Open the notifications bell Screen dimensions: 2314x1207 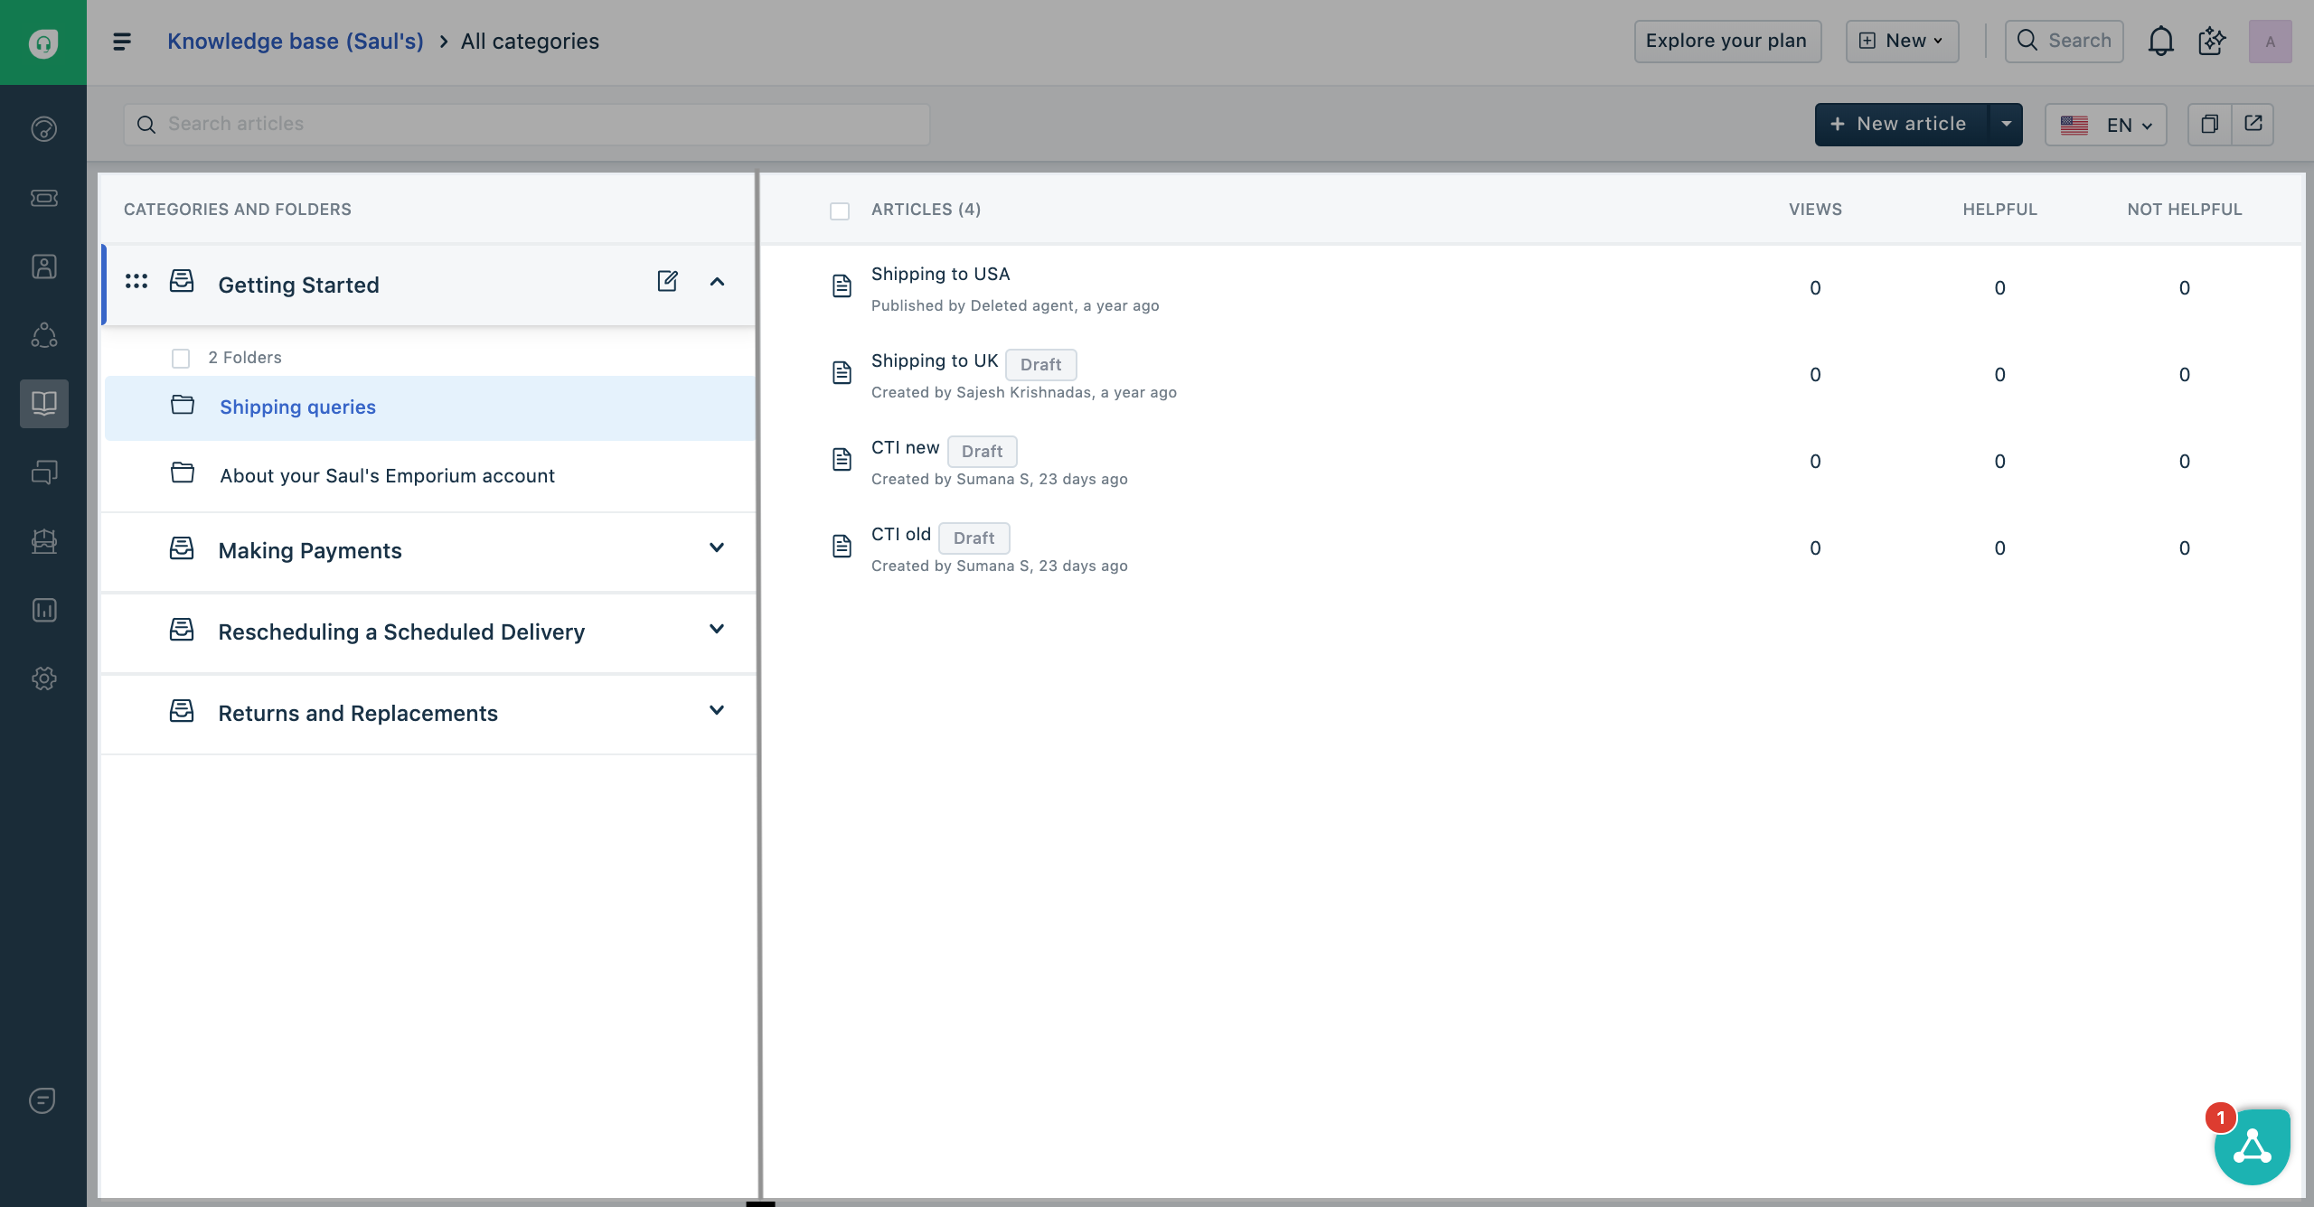[2160, 42]
